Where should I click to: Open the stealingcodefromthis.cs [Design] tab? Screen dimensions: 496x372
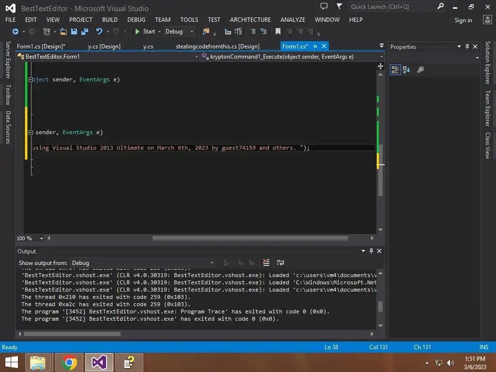[x=217, y=46]
